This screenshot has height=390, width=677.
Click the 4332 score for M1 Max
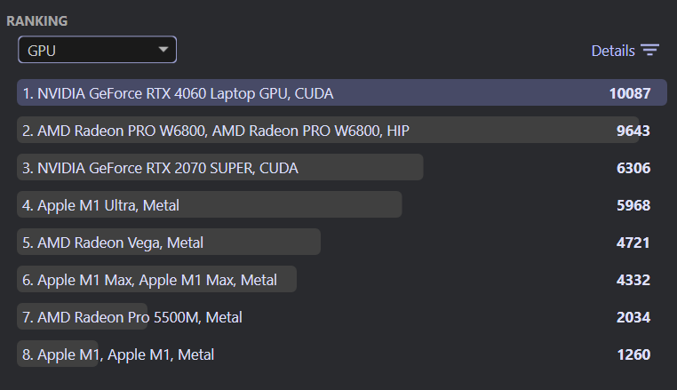pyautogui.click(x=633, y=280)
